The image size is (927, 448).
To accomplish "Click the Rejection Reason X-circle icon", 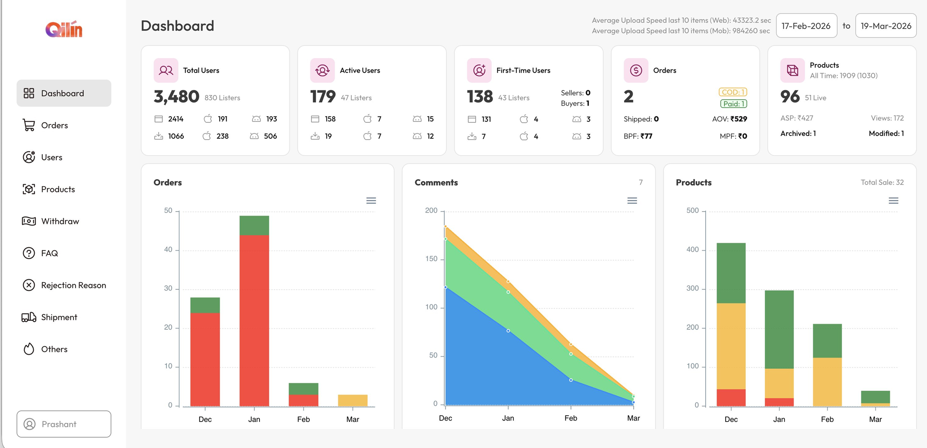I will coord(29,285).
